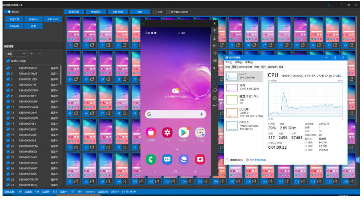Image resolution: width=364 pixels, height=200 pixels.
Task: Click 安装apk install button
Action: [33, 19]
